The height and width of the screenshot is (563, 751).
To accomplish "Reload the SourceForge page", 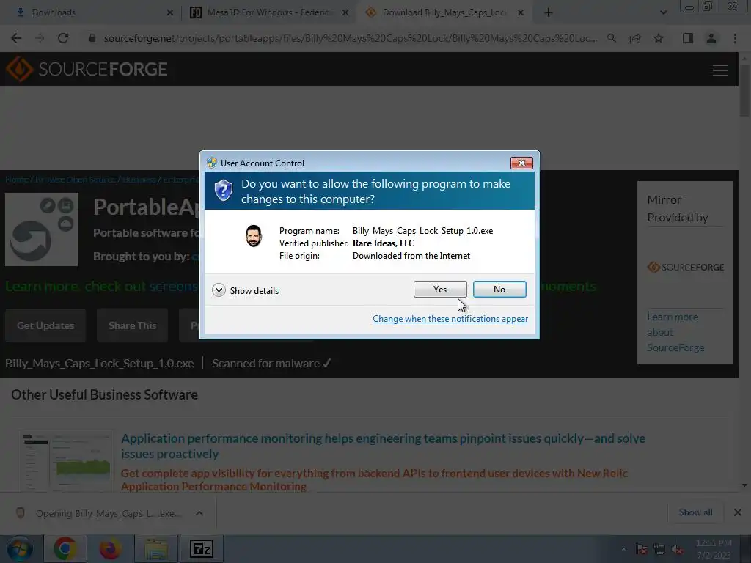I will click(63, 38).
